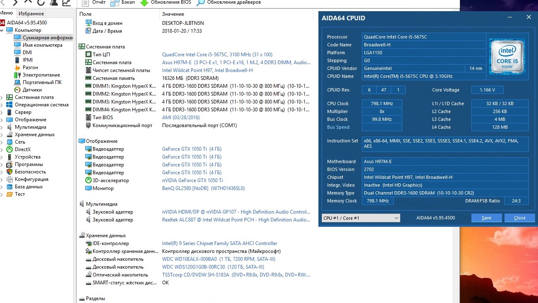Open the BenQ GL2580 monitor link

pyautogui.click(x=203, y=188)
